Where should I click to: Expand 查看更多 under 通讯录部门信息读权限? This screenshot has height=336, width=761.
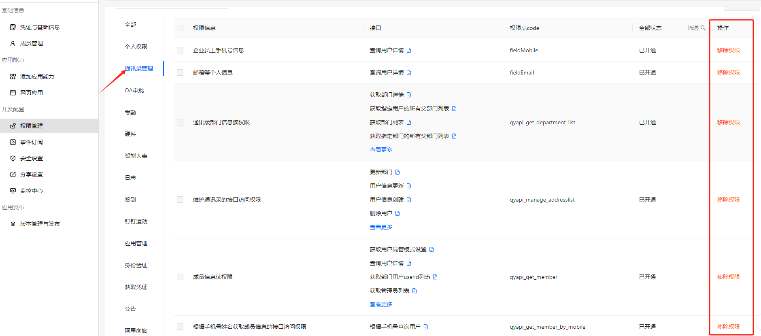(381, 150)
